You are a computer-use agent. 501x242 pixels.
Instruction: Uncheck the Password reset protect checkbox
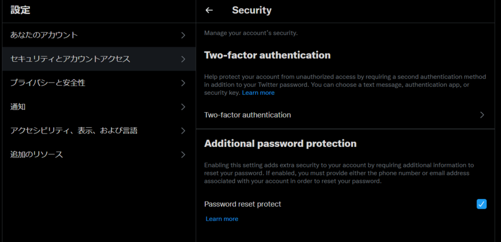click(x=481, y=204)
